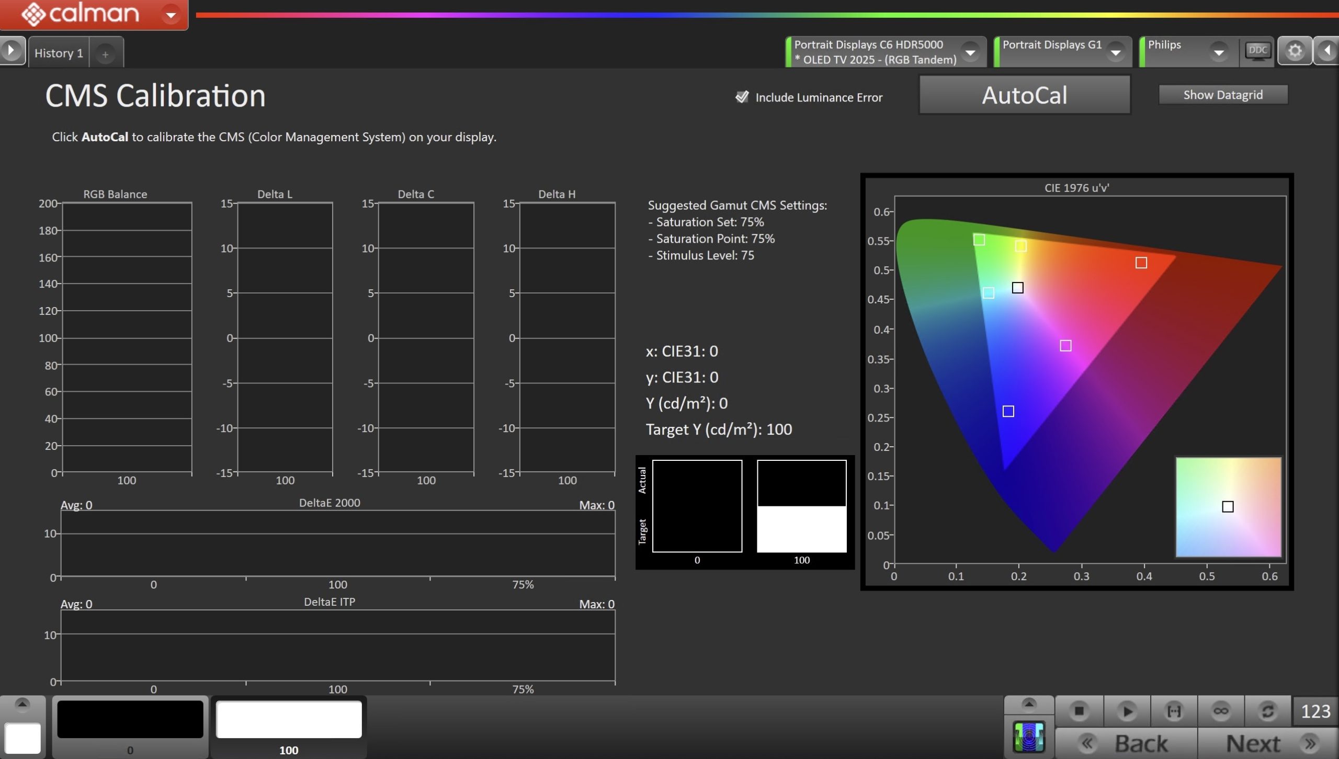Click the DDC monitor icon

click(x=1257, y=51)
